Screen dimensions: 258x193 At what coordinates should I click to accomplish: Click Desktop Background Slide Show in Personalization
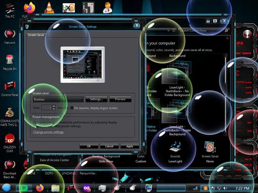tap(106, 159)
